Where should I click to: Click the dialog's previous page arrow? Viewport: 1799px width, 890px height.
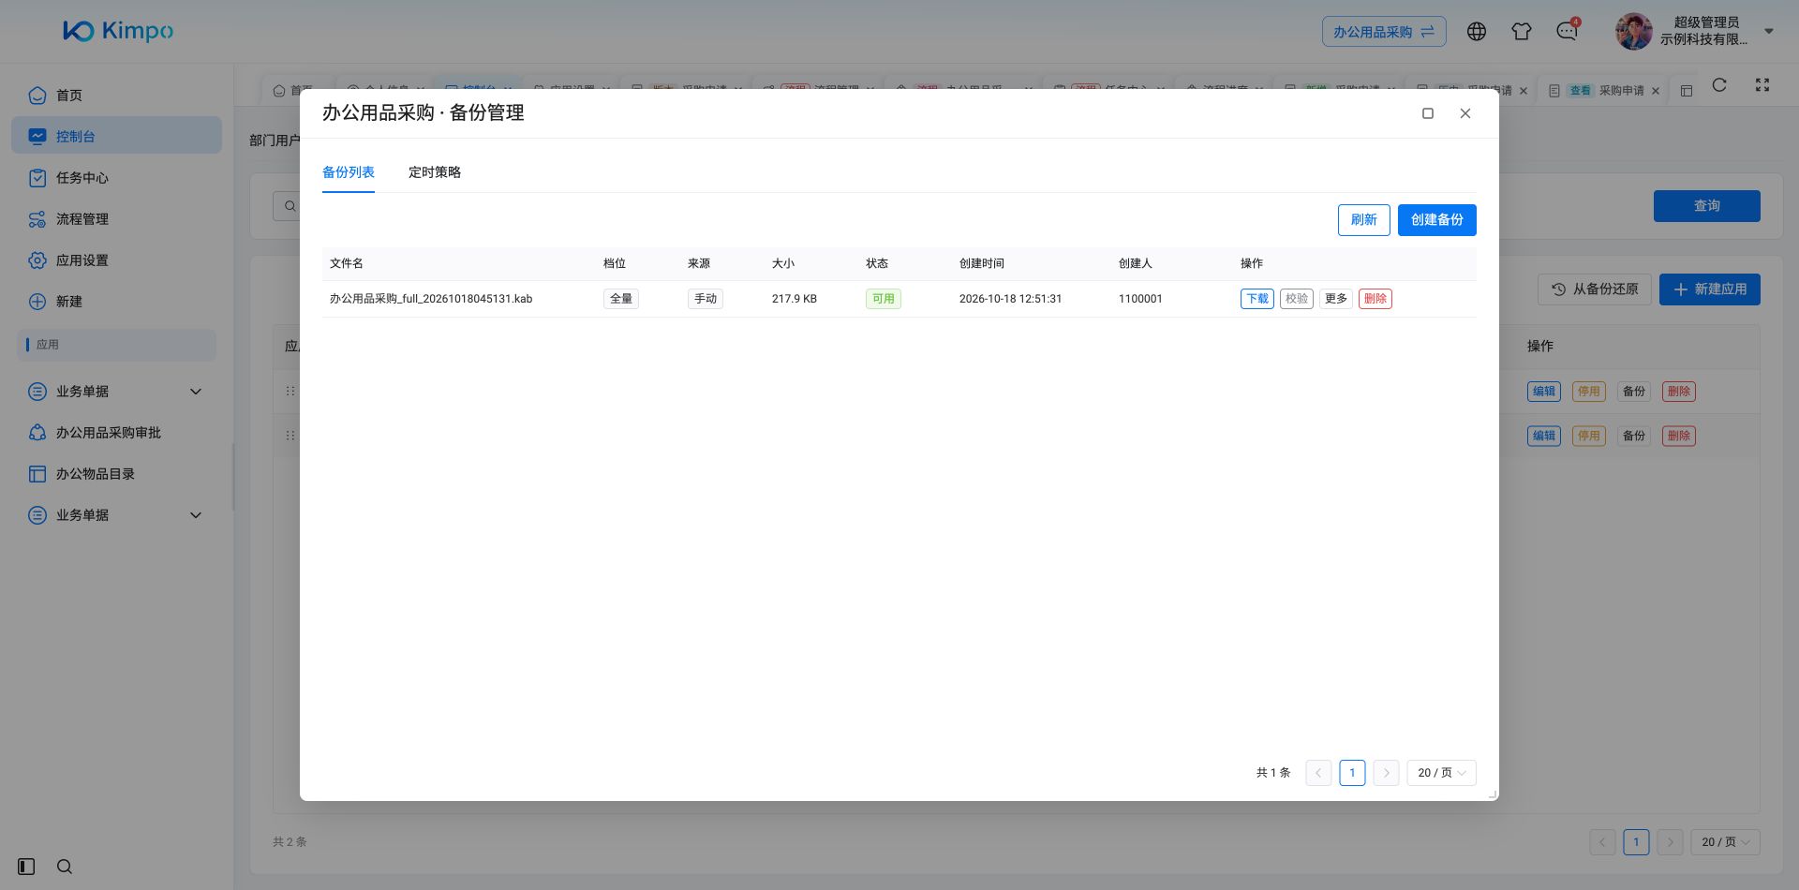coord(1318,773)
